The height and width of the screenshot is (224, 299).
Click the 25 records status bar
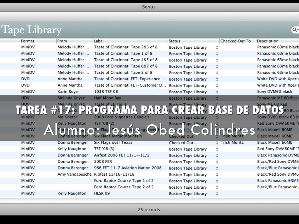pos(149,209)
